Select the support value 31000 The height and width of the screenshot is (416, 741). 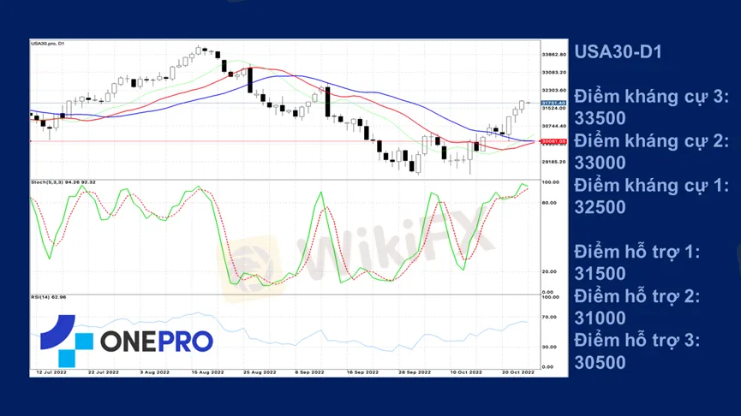600,318
